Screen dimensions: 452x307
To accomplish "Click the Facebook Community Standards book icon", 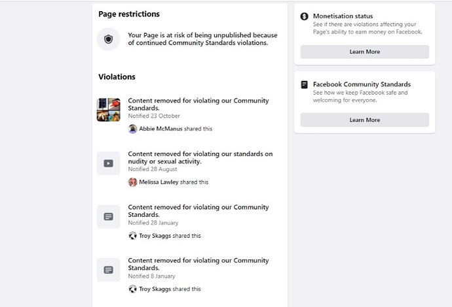I will pyautogui.click(x=304, y=84).
